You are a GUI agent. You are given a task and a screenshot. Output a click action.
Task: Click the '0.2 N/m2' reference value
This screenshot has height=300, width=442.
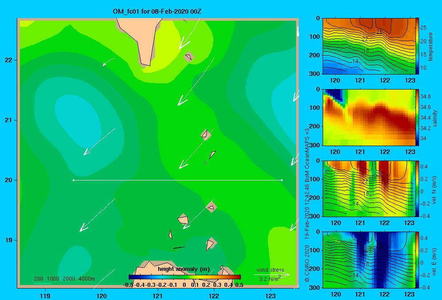(x=270, y=279)
